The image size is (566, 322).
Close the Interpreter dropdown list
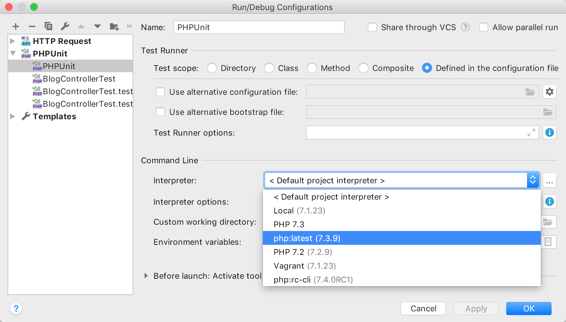tap(533, 180)
